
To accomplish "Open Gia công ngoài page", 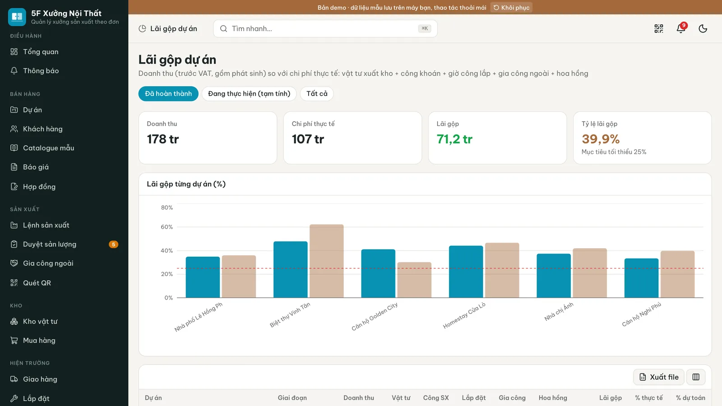I will pyautogui.click(x=64, y=263).
